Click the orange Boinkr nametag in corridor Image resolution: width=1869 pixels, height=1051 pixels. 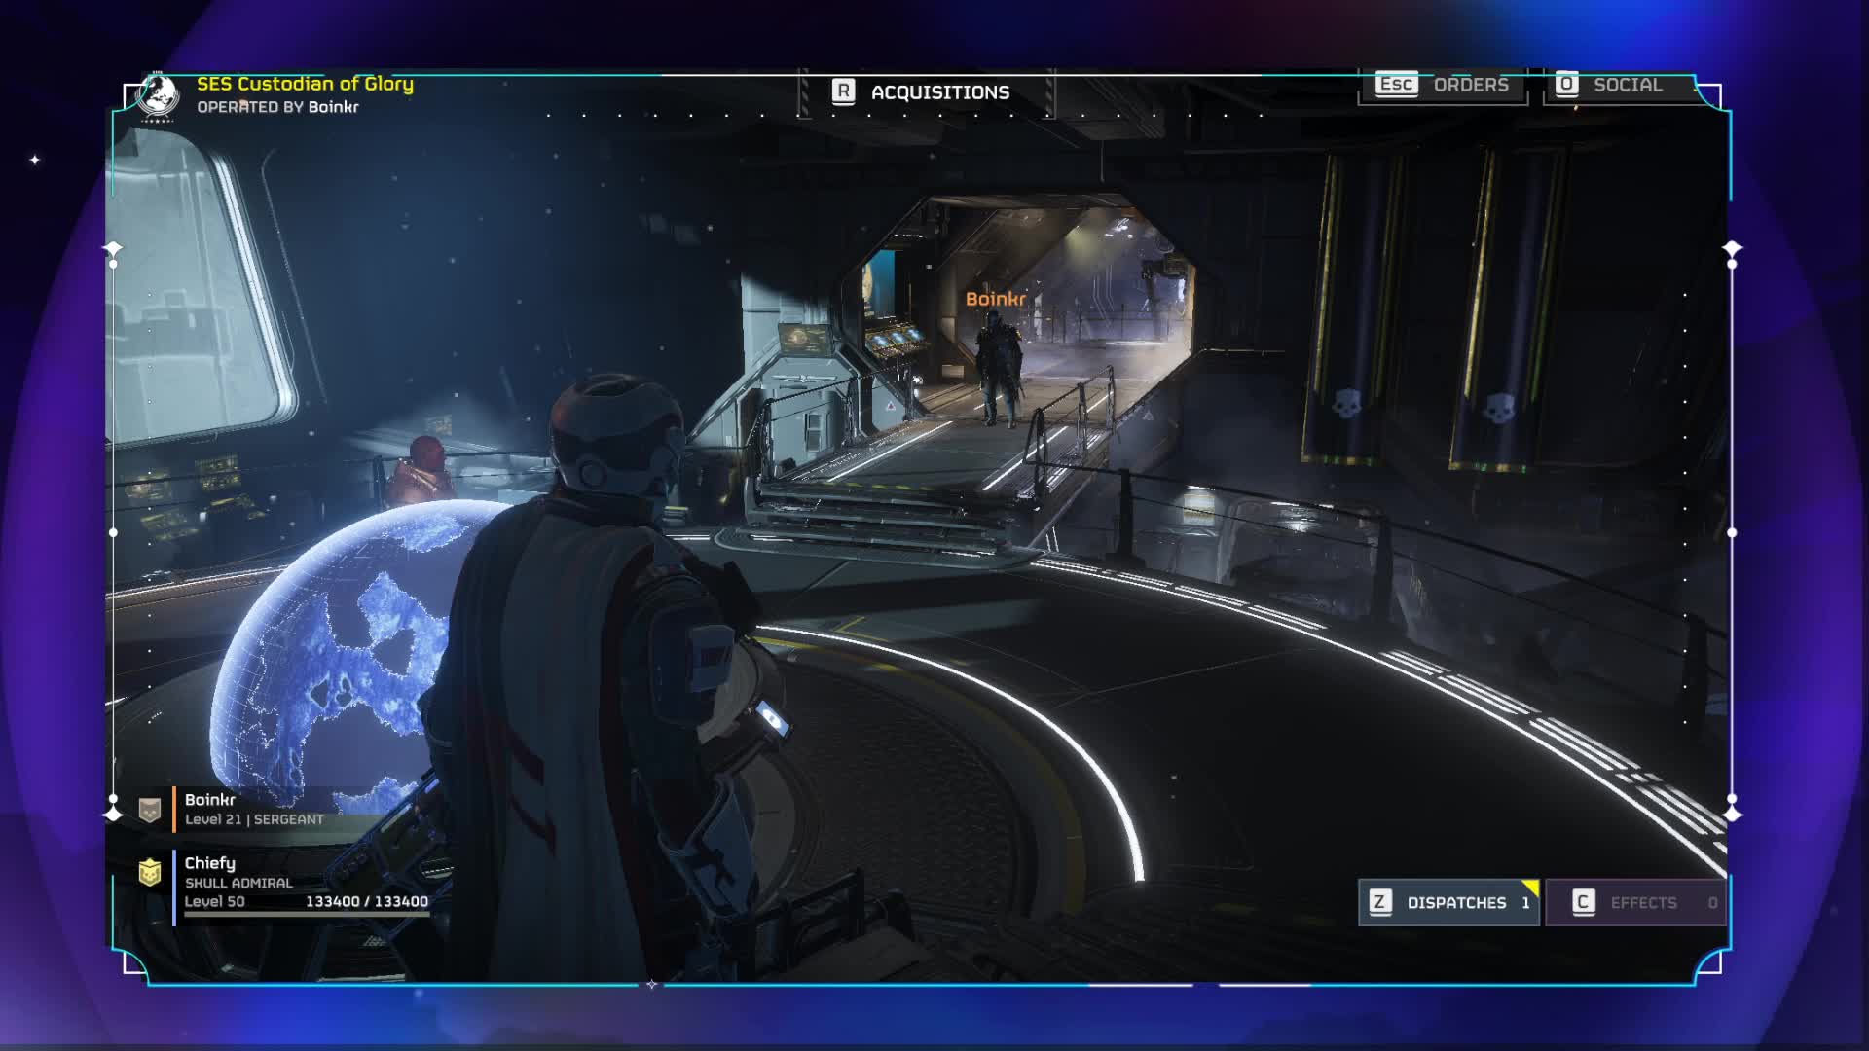[995, 299]
